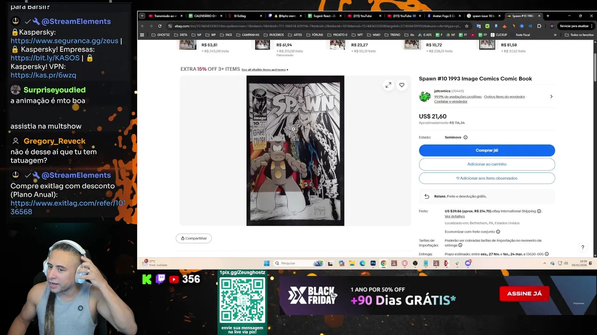Open info icon beside Economizar com frete conjunto

pyautogui.click(x=498, y=232)
